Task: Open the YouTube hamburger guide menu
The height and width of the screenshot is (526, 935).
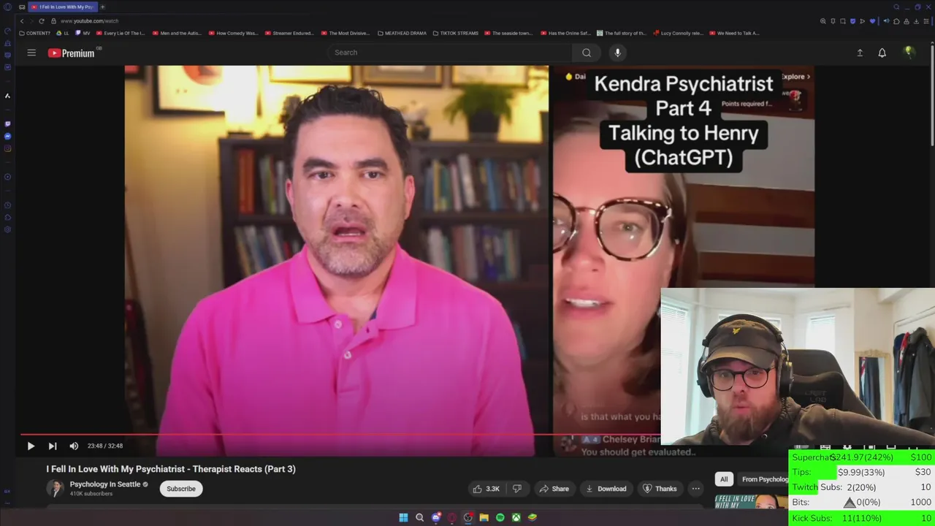Action: pos(31,53)
